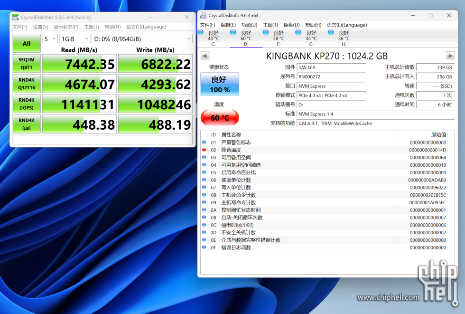The width and height of the screenshot is (465, 314).
Task: Open 帮助(H) menu in CrystalDiskInfo
Action: (314, 25)
